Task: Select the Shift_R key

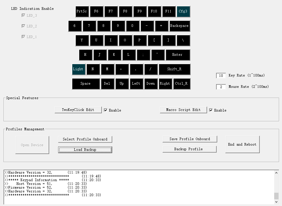Action: pos(174,69)
